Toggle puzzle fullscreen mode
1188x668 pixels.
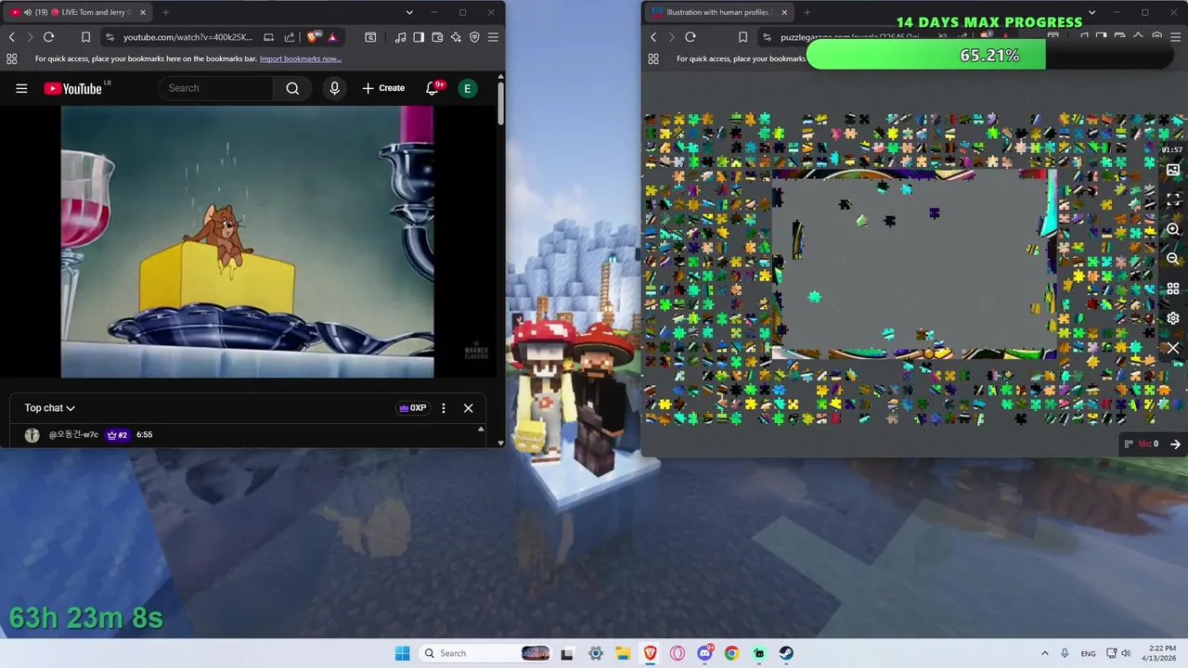click(x=1173, y=199)
